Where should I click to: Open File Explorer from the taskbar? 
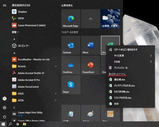click(24, 124)
